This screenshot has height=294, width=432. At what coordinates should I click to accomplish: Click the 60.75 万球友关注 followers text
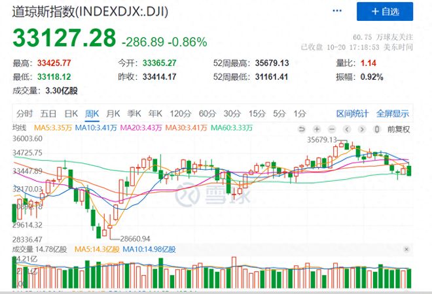coord(383,37)
